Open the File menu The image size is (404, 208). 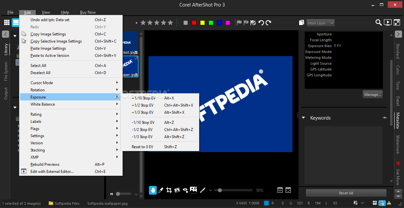[x=10, y=12]
